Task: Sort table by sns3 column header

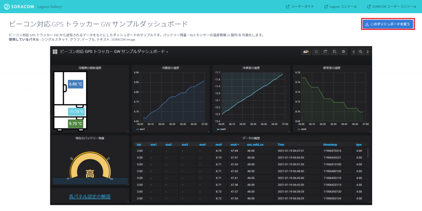Action: point(185,144)
